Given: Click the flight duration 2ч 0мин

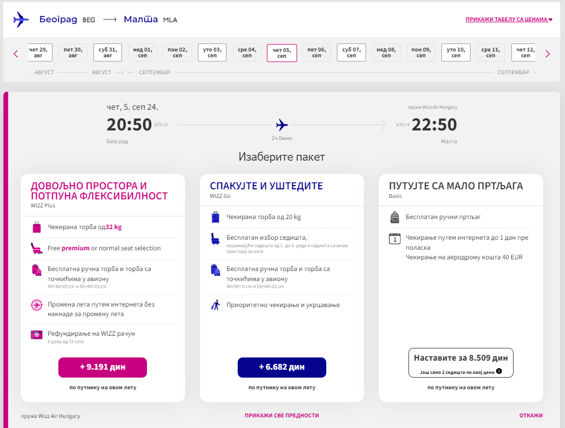Looking at the screenshot, I should (x=282, y=138).
